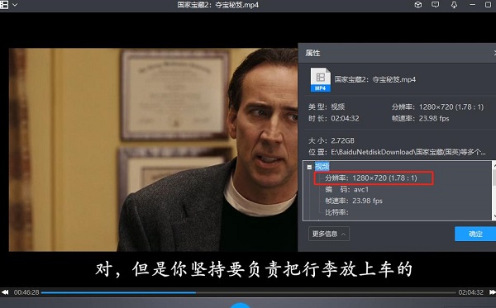
Task: Open the player logo main menu
Action: tap(4, 5)
